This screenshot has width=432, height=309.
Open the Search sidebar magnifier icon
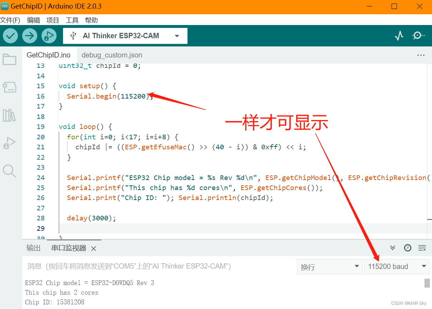pyautogui.click(x=9, y=171)
